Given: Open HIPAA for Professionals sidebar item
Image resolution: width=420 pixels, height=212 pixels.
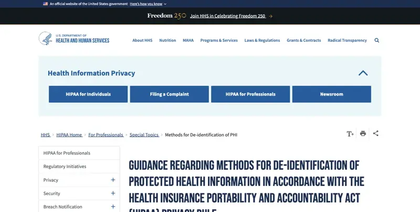Looking at the screenshot, I should [x=79, y=153].
